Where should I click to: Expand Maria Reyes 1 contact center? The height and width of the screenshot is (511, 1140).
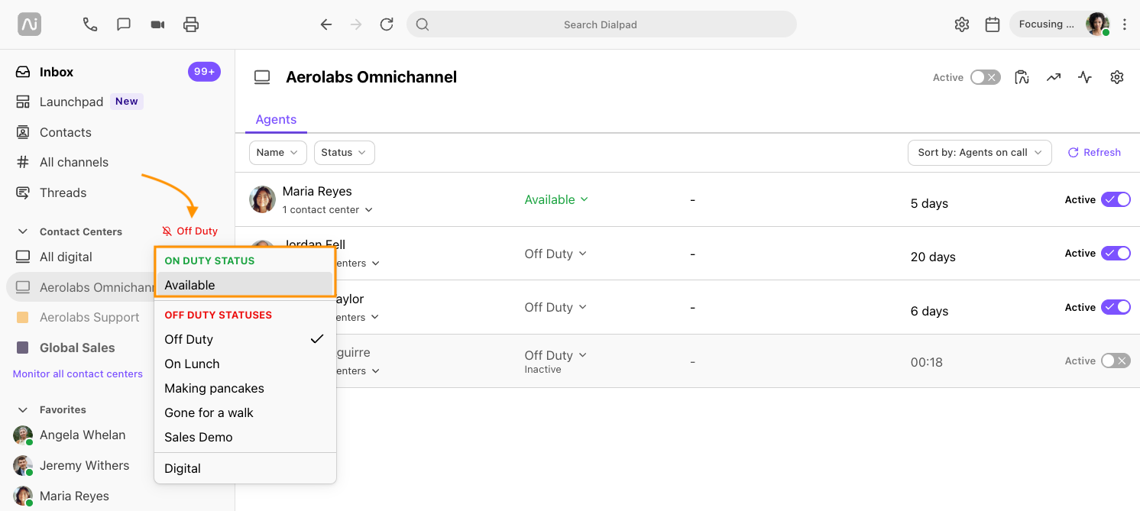328,209
